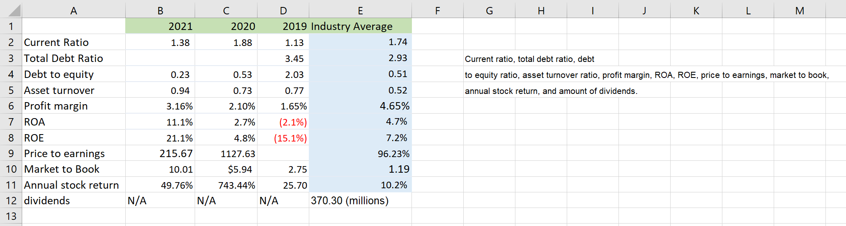Select the Market to Book label cell
The height and width of the screenshot is (226, 846).
74,169
